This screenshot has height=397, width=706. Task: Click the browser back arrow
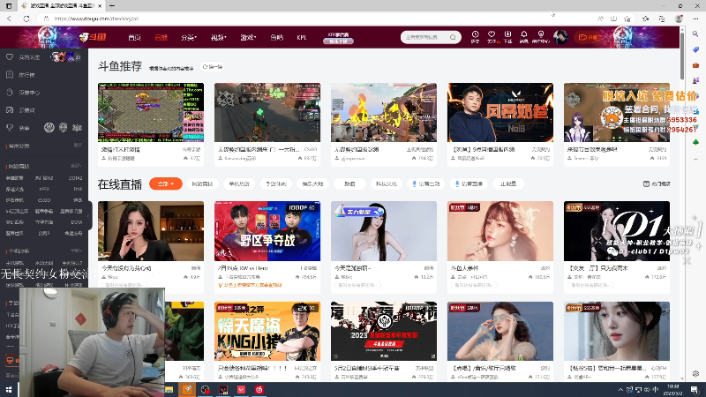tap(10, 19)
